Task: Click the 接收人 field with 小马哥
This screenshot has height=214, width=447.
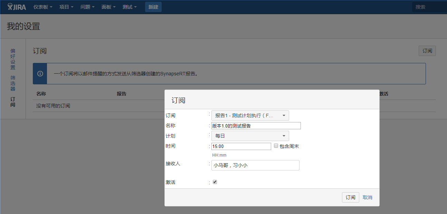Action: 255,165
